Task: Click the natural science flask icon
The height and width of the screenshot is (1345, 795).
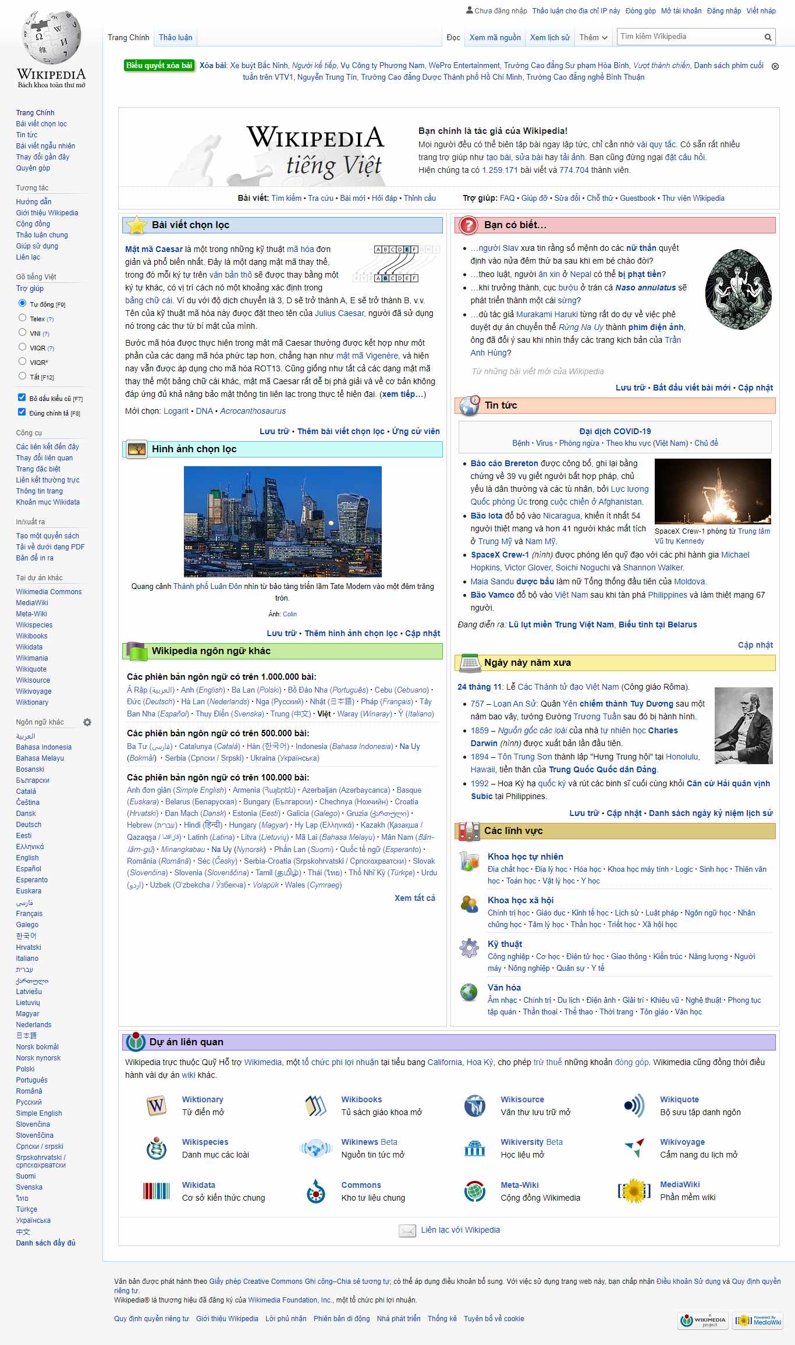Action: click(x=469, y=861)
